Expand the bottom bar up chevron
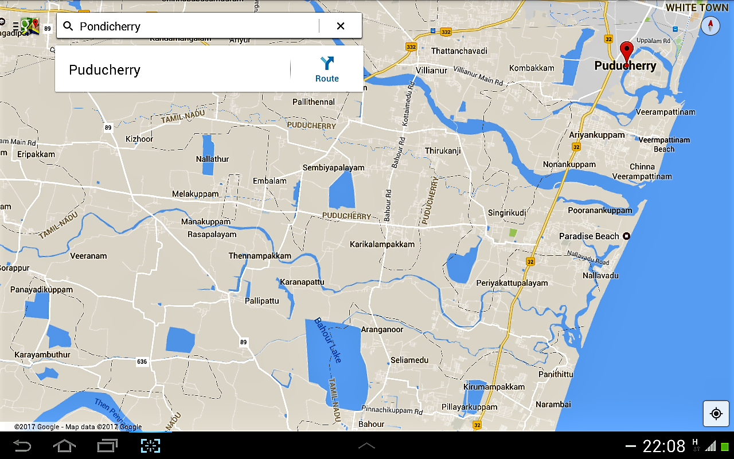 (366, 446)
